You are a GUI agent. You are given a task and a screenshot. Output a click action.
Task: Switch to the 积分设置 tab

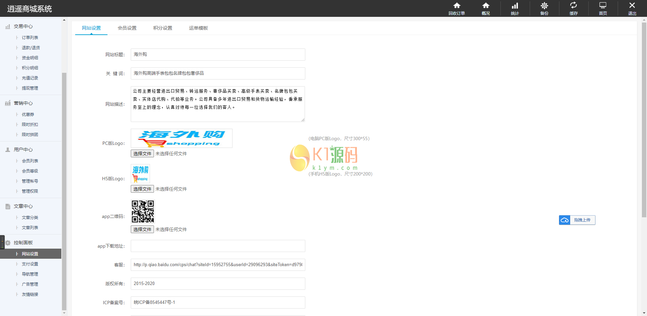[163, 28]
